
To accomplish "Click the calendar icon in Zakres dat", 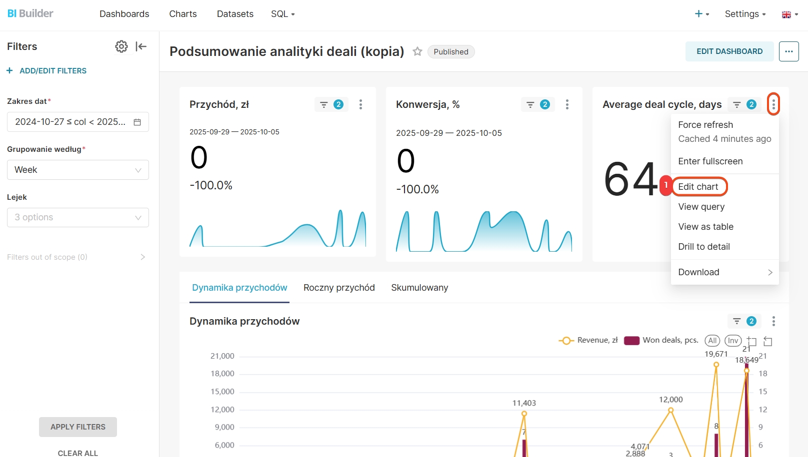I will (137, 122).
